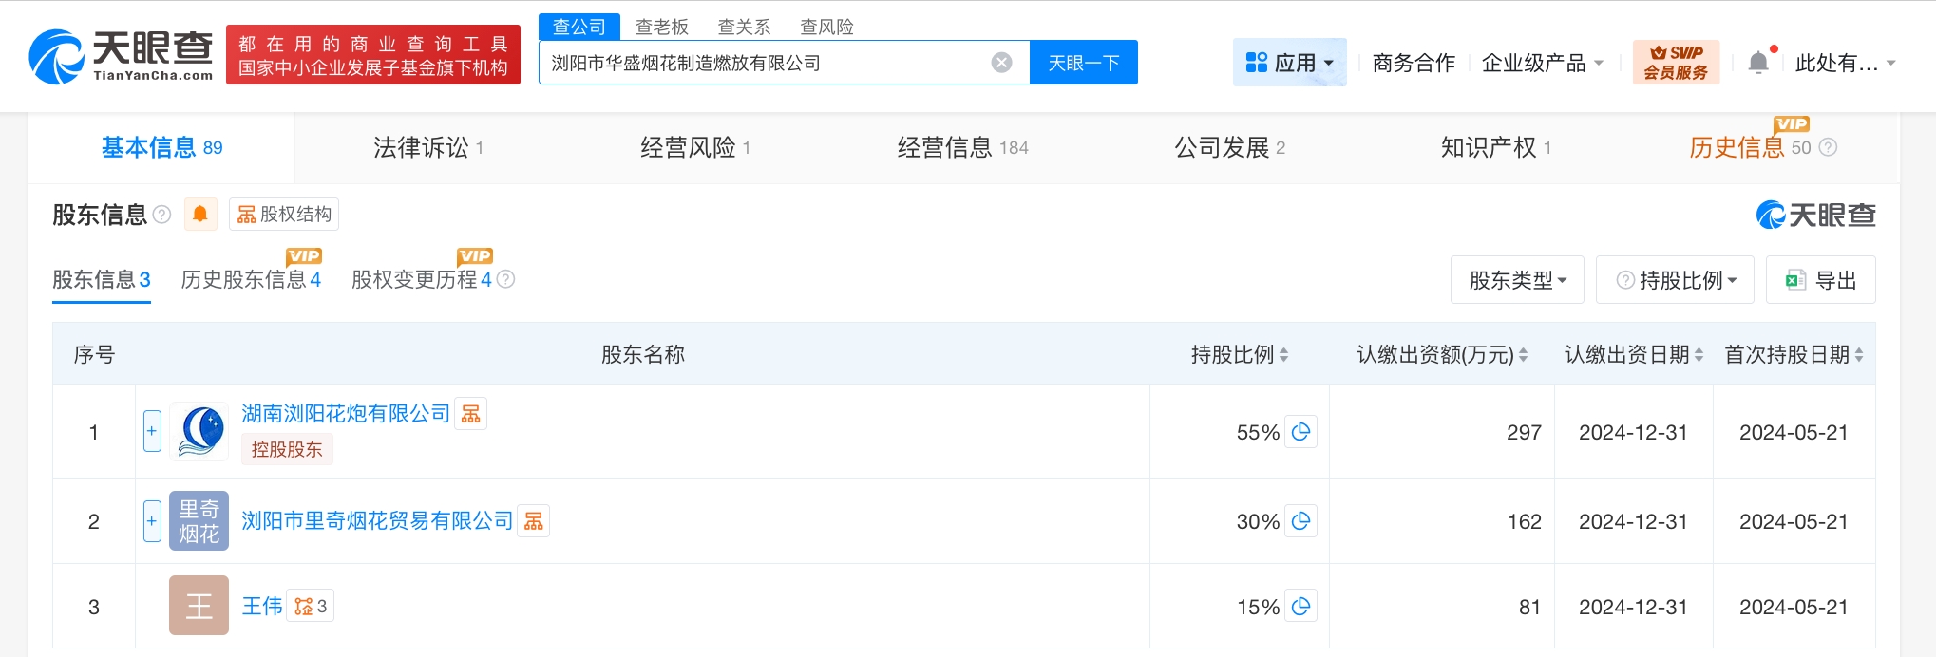Select the 查风险 search tab

pos(826,27)
